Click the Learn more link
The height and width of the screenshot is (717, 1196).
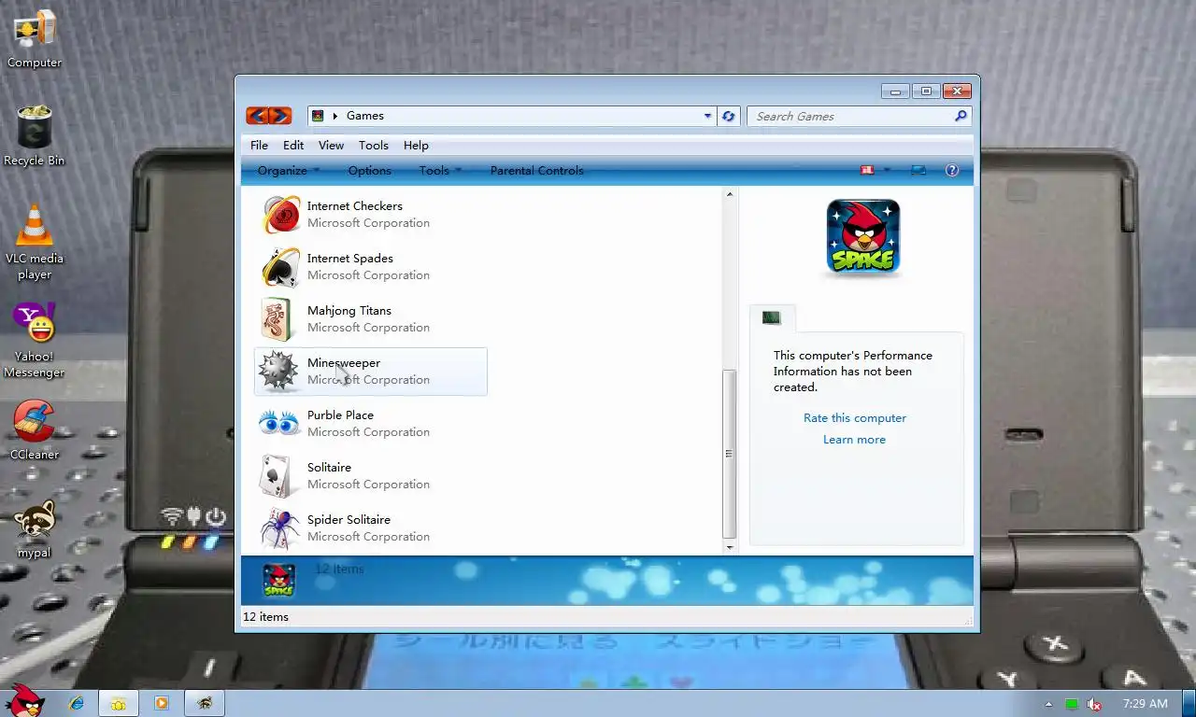(854, 439)
